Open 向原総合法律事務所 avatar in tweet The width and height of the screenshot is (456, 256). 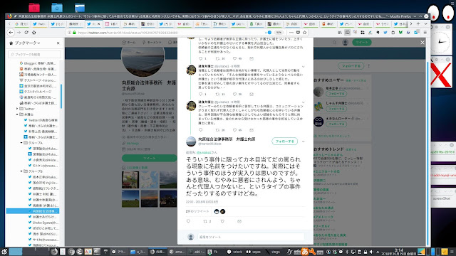tap(191, 142)
